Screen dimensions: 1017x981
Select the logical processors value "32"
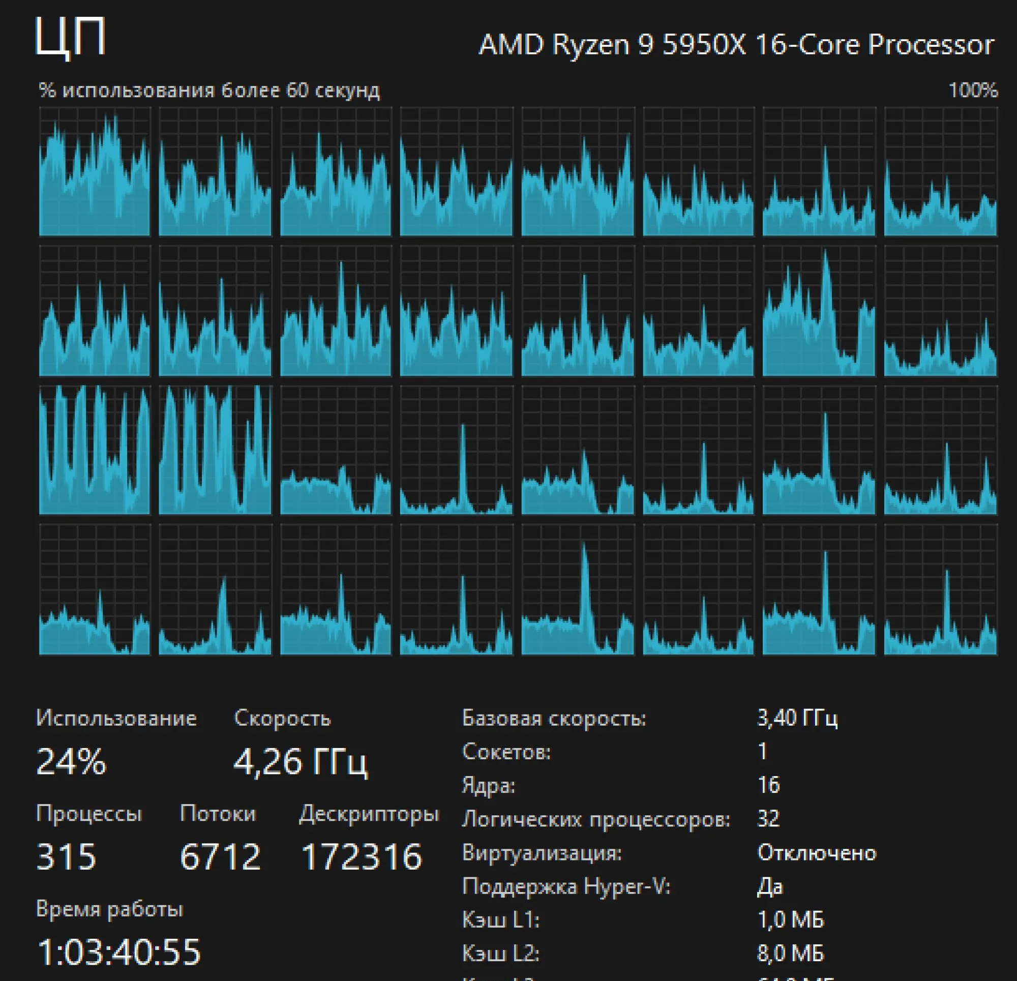point(768,819)
